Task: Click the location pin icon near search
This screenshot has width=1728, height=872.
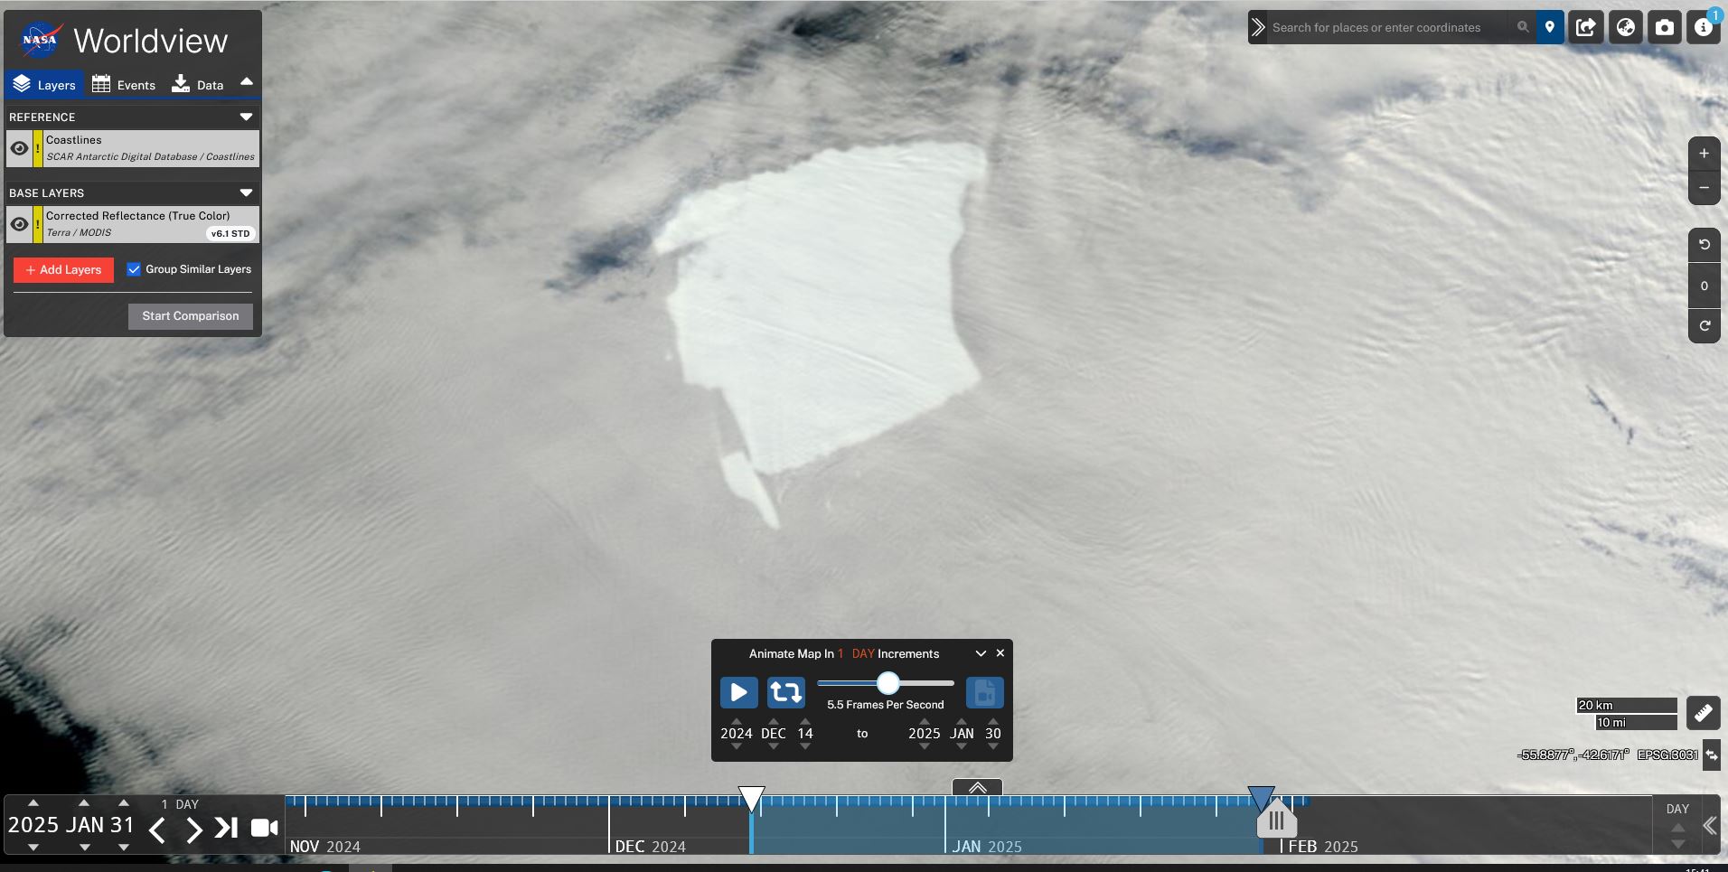Action: click(1551, 26)
